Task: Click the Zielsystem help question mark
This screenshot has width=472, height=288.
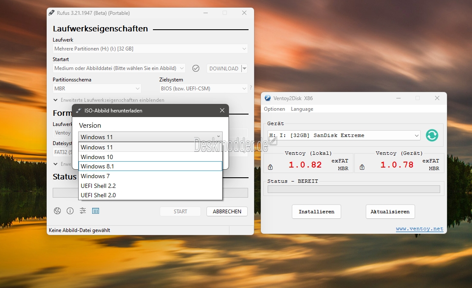Action: (251, 87)
